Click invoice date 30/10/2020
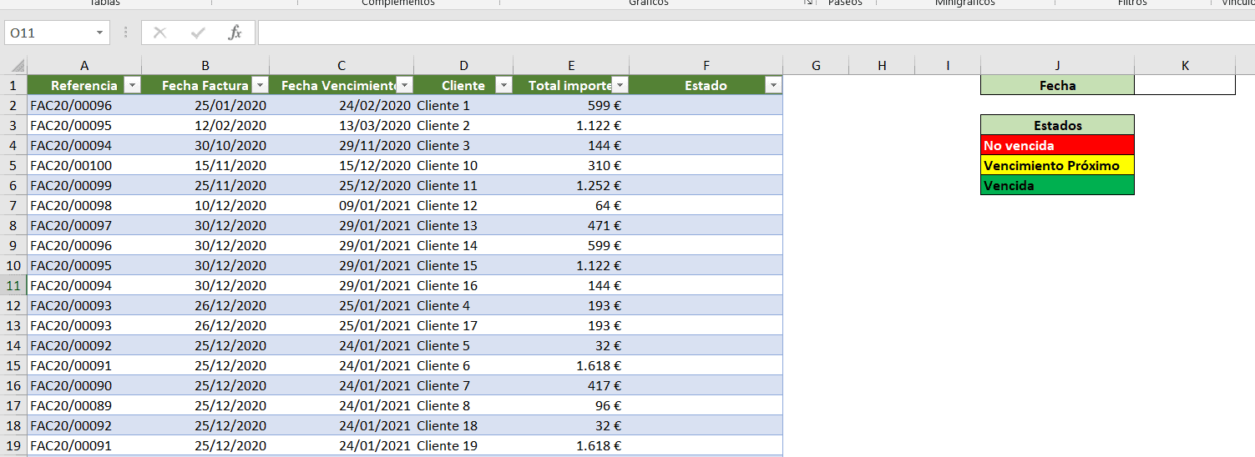This screenshot has height=457, width=1255. (x=205, y=145)
